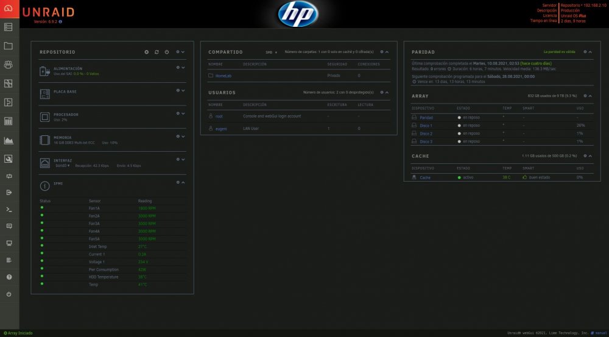Open the Procesador gear settings icon

178,113
